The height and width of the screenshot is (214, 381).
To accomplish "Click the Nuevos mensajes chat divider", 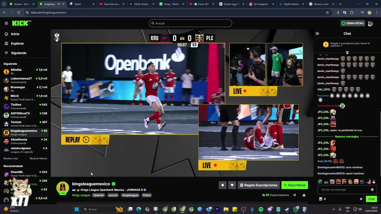I will (347, 136).
